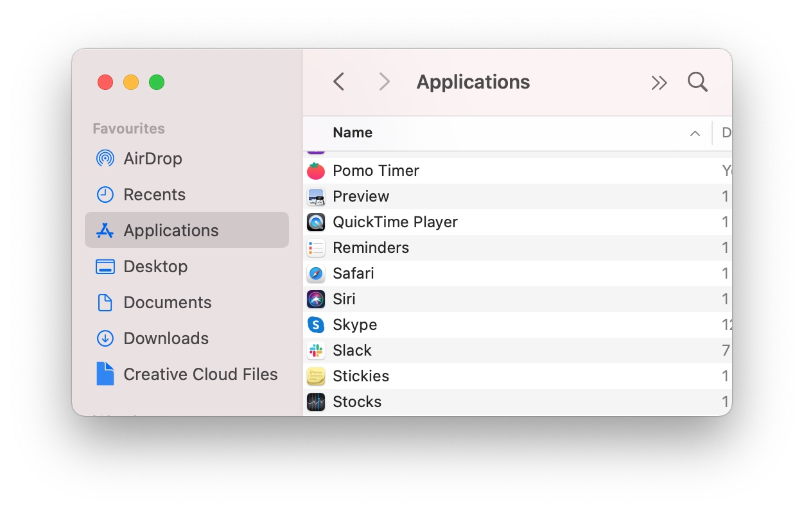Minimize the window with yellow button
Viewport: 804px width, 511px height.
pyautogui.click(x=131, y=82)
